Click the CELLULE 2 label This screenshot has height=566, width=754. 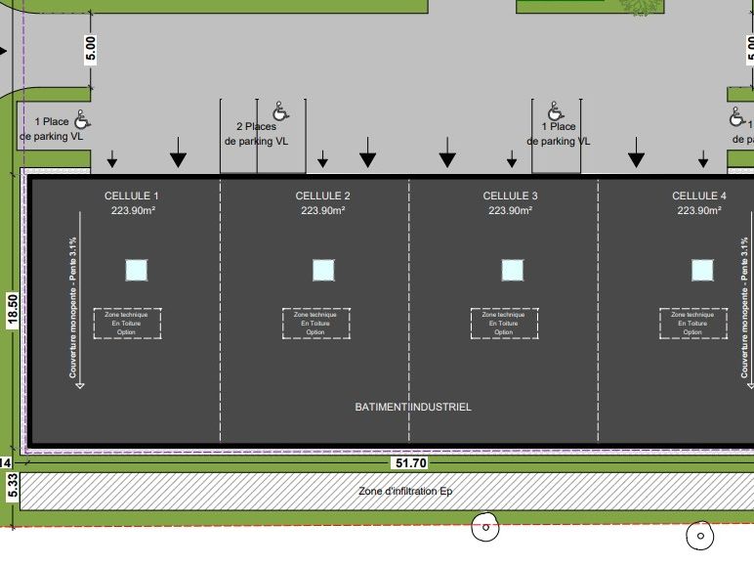pos(322,196)
